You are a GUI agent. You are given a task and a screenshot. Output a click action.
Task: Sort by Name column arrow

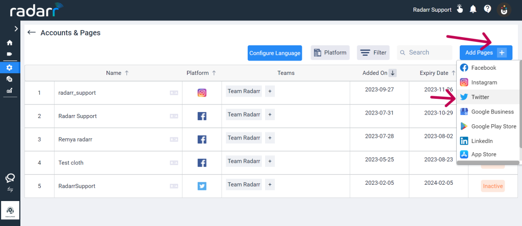pyautogui.click(x=126, y=73)
